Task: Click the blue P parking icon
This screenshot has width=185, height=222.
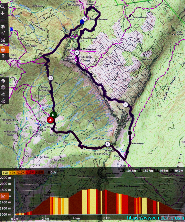Action: 11,29
